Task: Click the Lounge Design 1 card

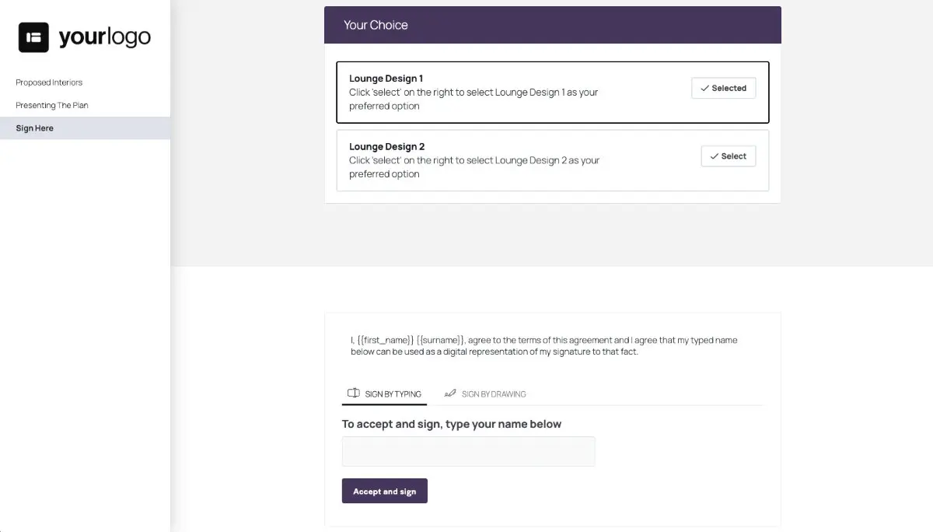Action: pyautogui.click(x=552, y=92)
